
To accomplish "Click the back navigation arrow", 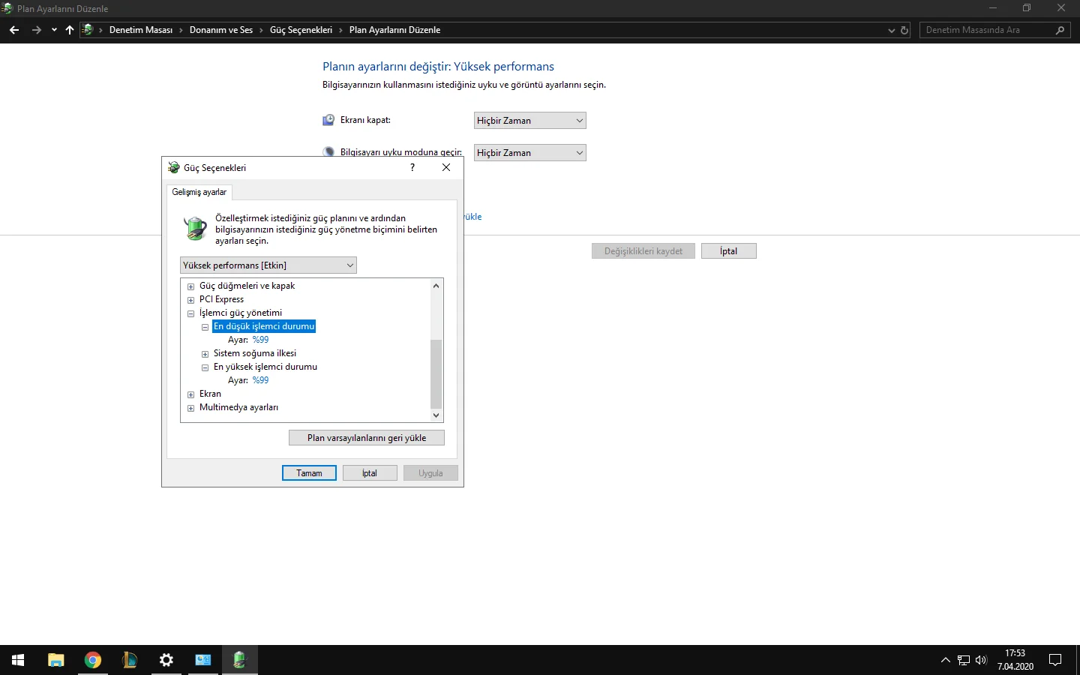I will click(x=14, y=30).
